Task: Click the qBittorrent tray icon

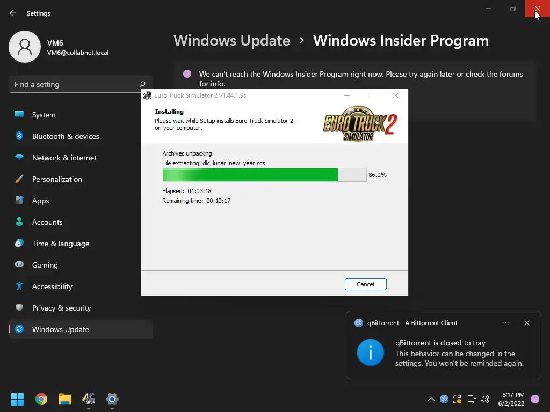Action: click(x=444, y=399)
